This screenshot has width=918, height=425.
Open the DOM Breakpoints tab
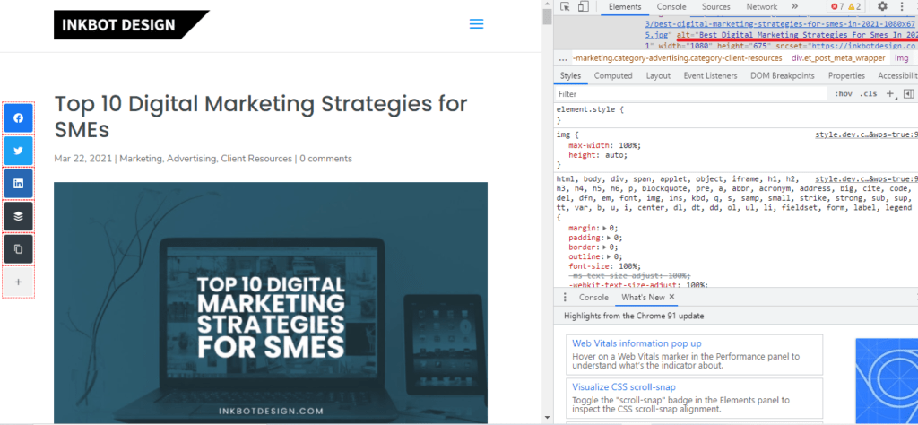(782, 75)
